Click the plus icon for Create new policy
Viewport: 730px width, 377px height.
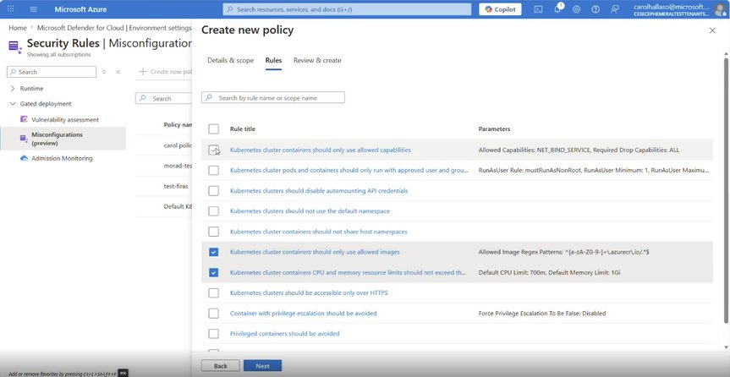pos(143,72)
